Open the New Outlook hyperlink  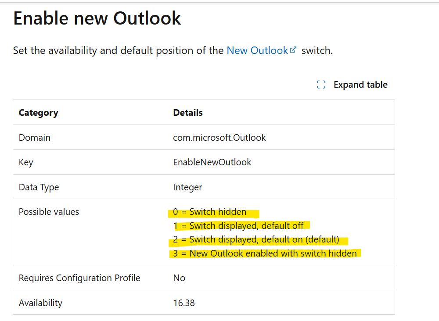coord(257,50)
